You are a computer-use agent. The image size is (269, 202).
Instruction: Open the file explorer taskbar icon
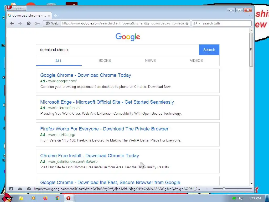[x=21, y=198]
